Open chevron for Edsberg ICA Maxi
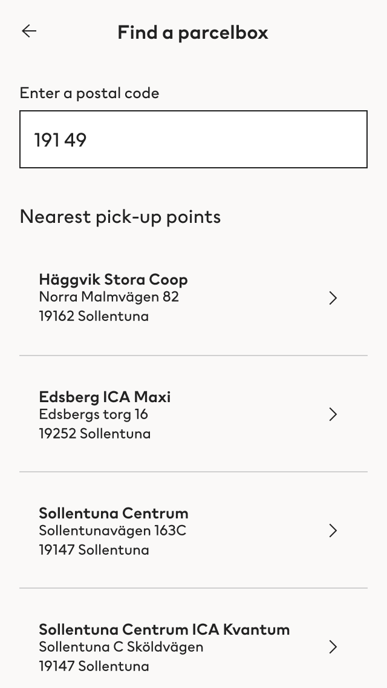 pyautogui.click(x=333, y=414)
